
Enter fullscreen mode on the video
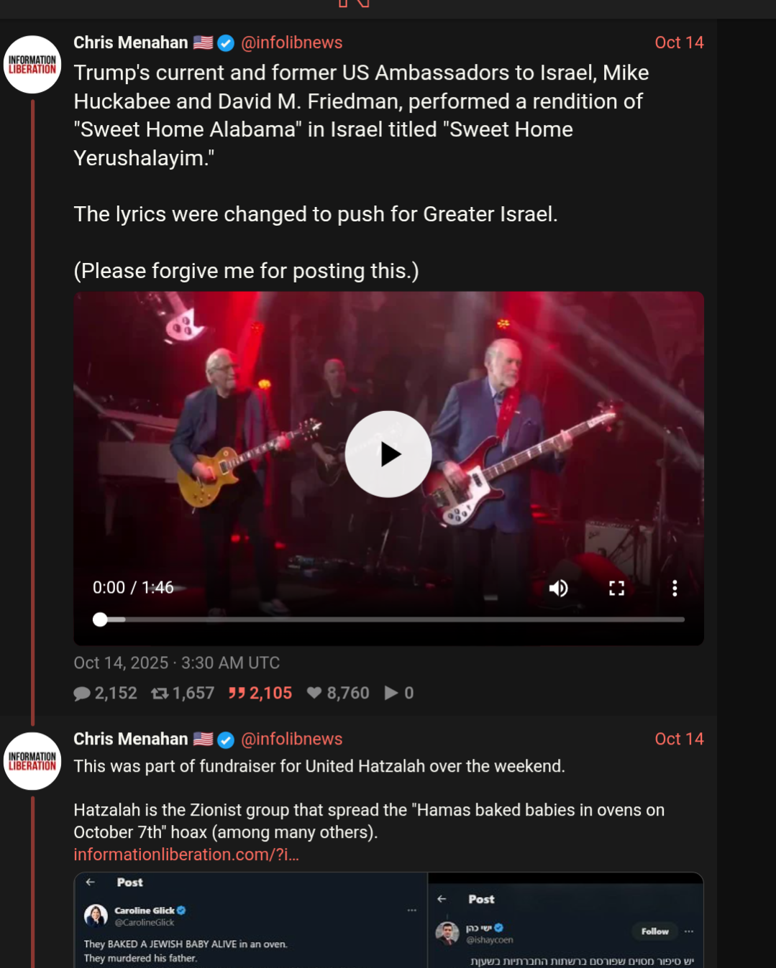[616, 589]
